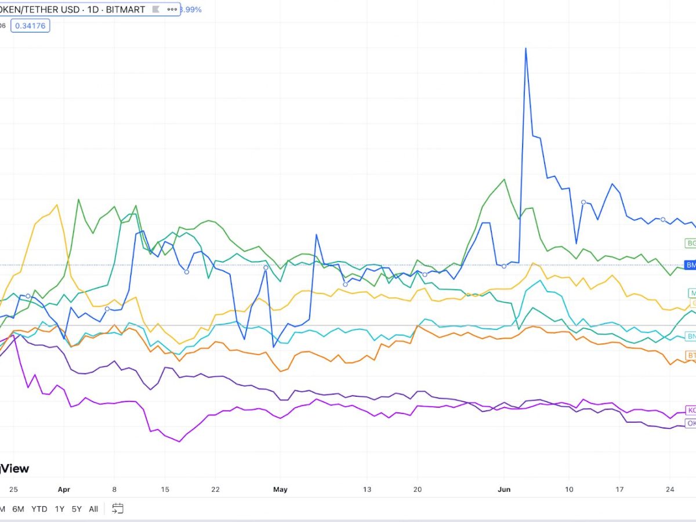Click the blue BM price scale label
This screenshot has width=696, height=522.
click(690, 265)
